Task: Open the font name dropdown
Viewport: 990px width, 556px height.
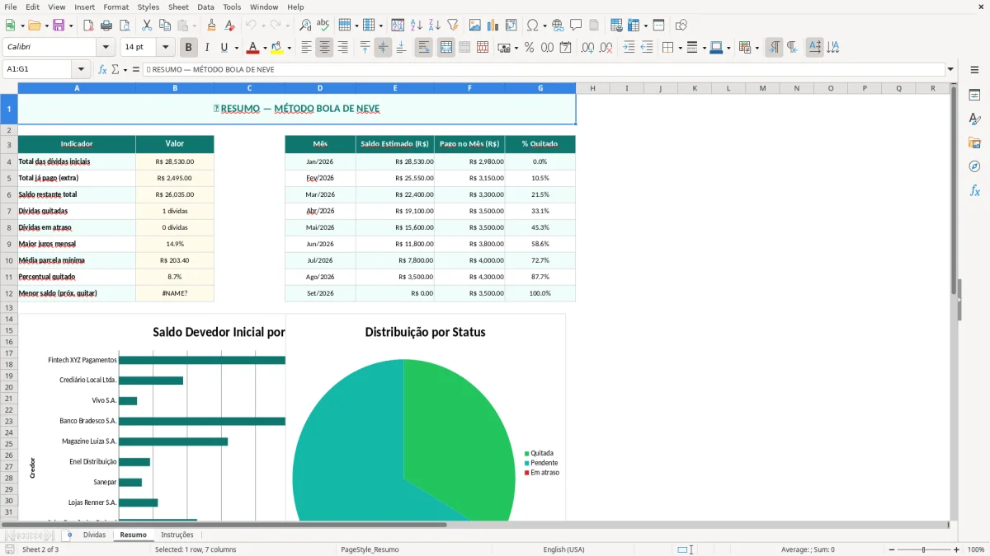Action: [106, 48]
